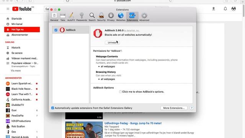Open Bungy Jump video thumbnail
Screen dimensions: 245x138
(84, 130)
